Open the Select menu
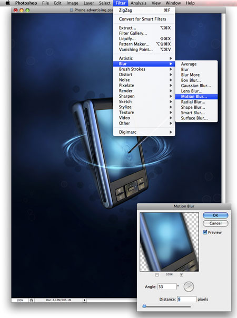 pos(105,3)
